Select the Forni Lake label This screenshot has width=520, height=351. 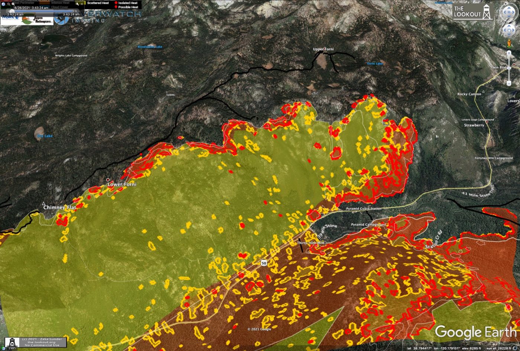click(375, 64)
